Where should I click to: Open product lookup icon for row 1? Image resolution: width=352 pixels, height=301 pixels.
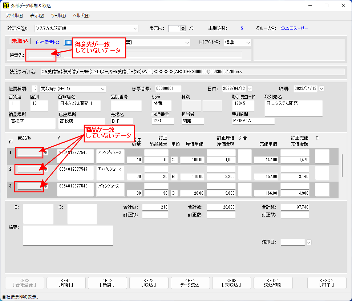tap(46, 153)
